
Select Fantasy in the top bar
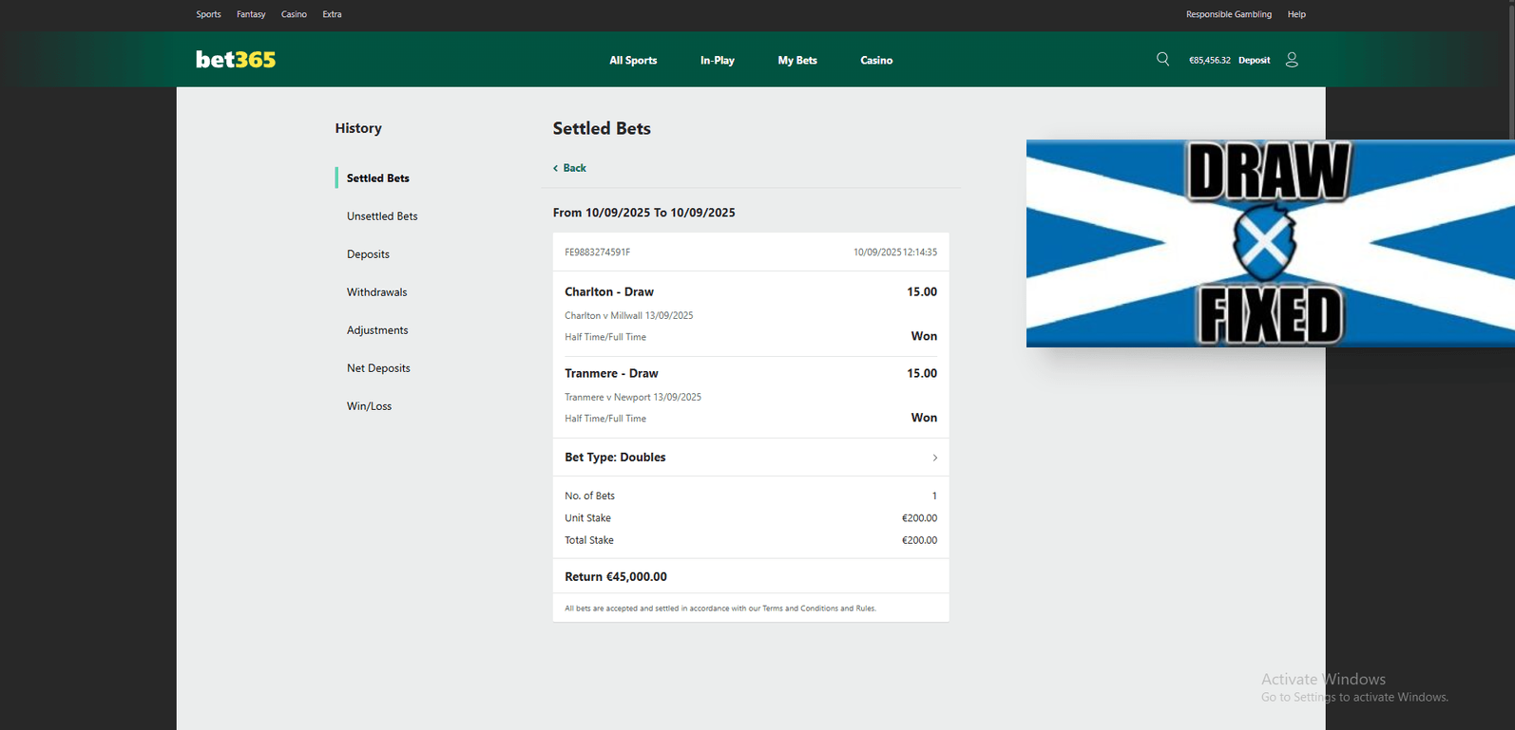pyautogui.click(x=251, y=14)
